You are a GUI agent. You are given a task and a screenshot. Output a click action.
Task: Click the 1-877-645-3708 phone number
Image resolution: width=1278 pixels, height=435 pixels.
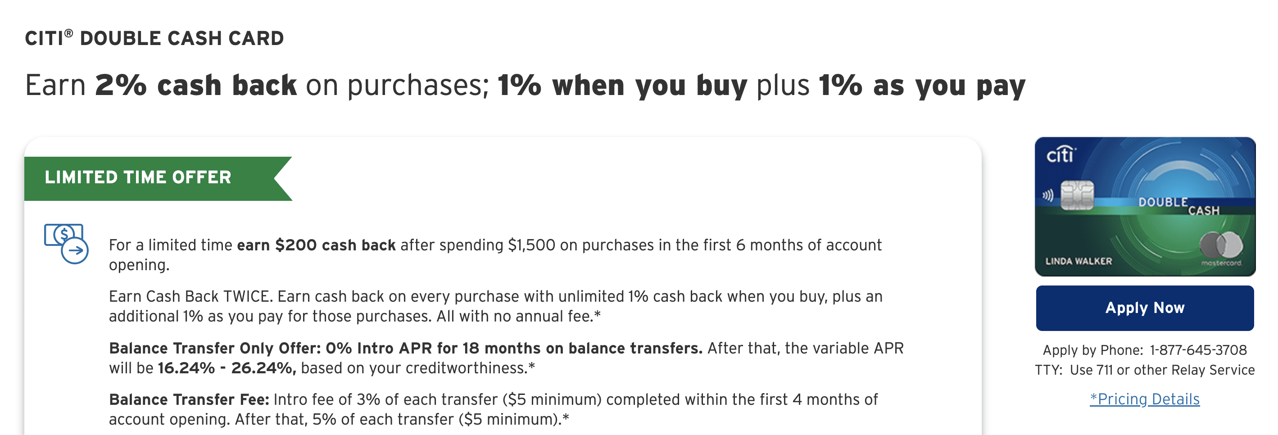coord(1198,350)
